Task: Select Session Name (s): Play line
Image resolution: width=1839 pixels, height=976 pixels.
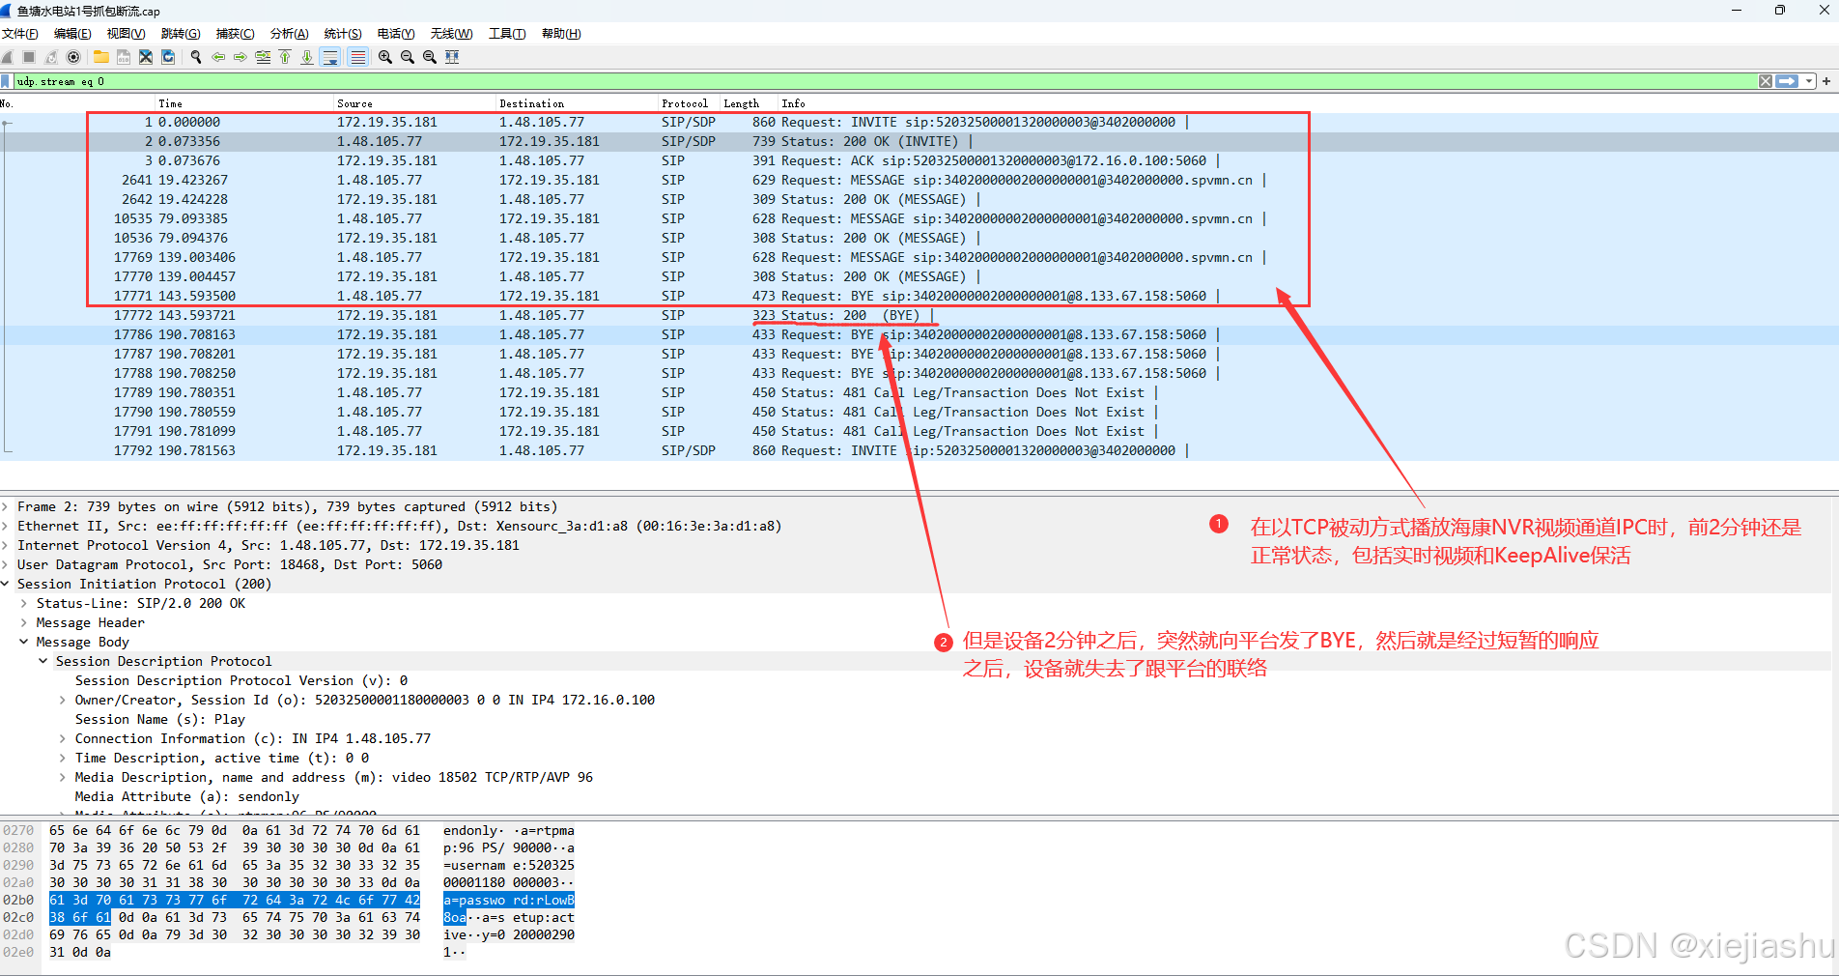Action: point(160,719)
